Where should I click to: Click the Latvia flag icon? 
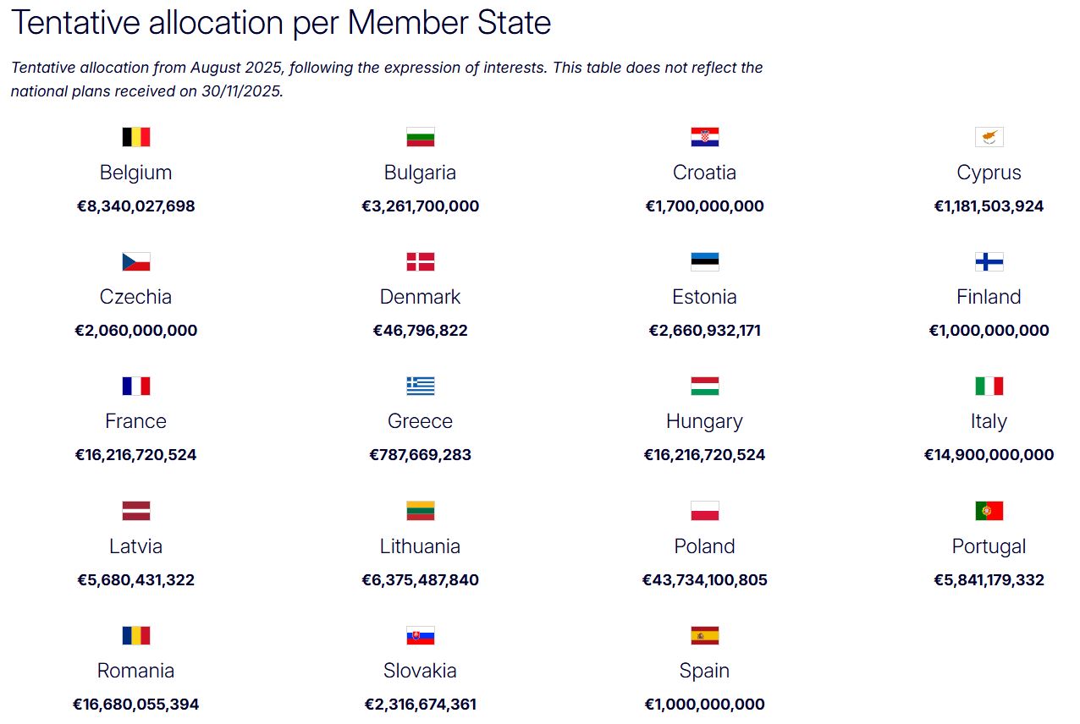(135, 511)
